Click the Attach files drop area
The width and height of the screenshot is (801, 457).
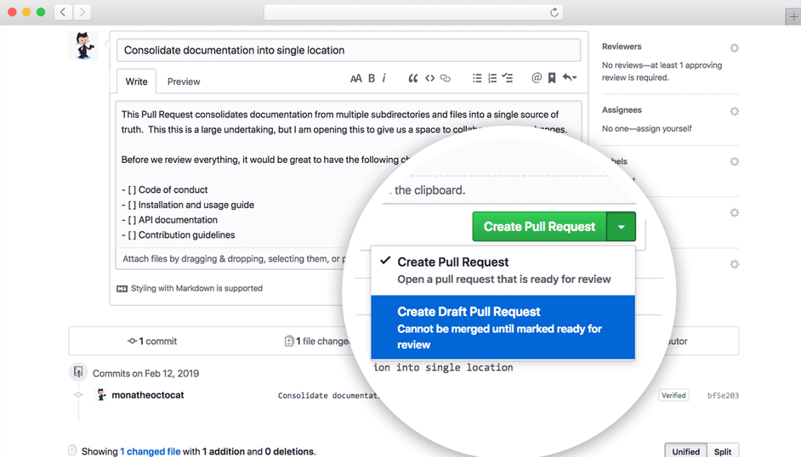232,258
